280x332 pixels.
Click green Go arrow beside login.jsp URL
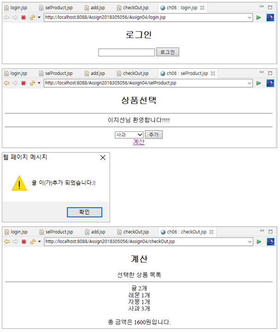click(x=259, y=18)
